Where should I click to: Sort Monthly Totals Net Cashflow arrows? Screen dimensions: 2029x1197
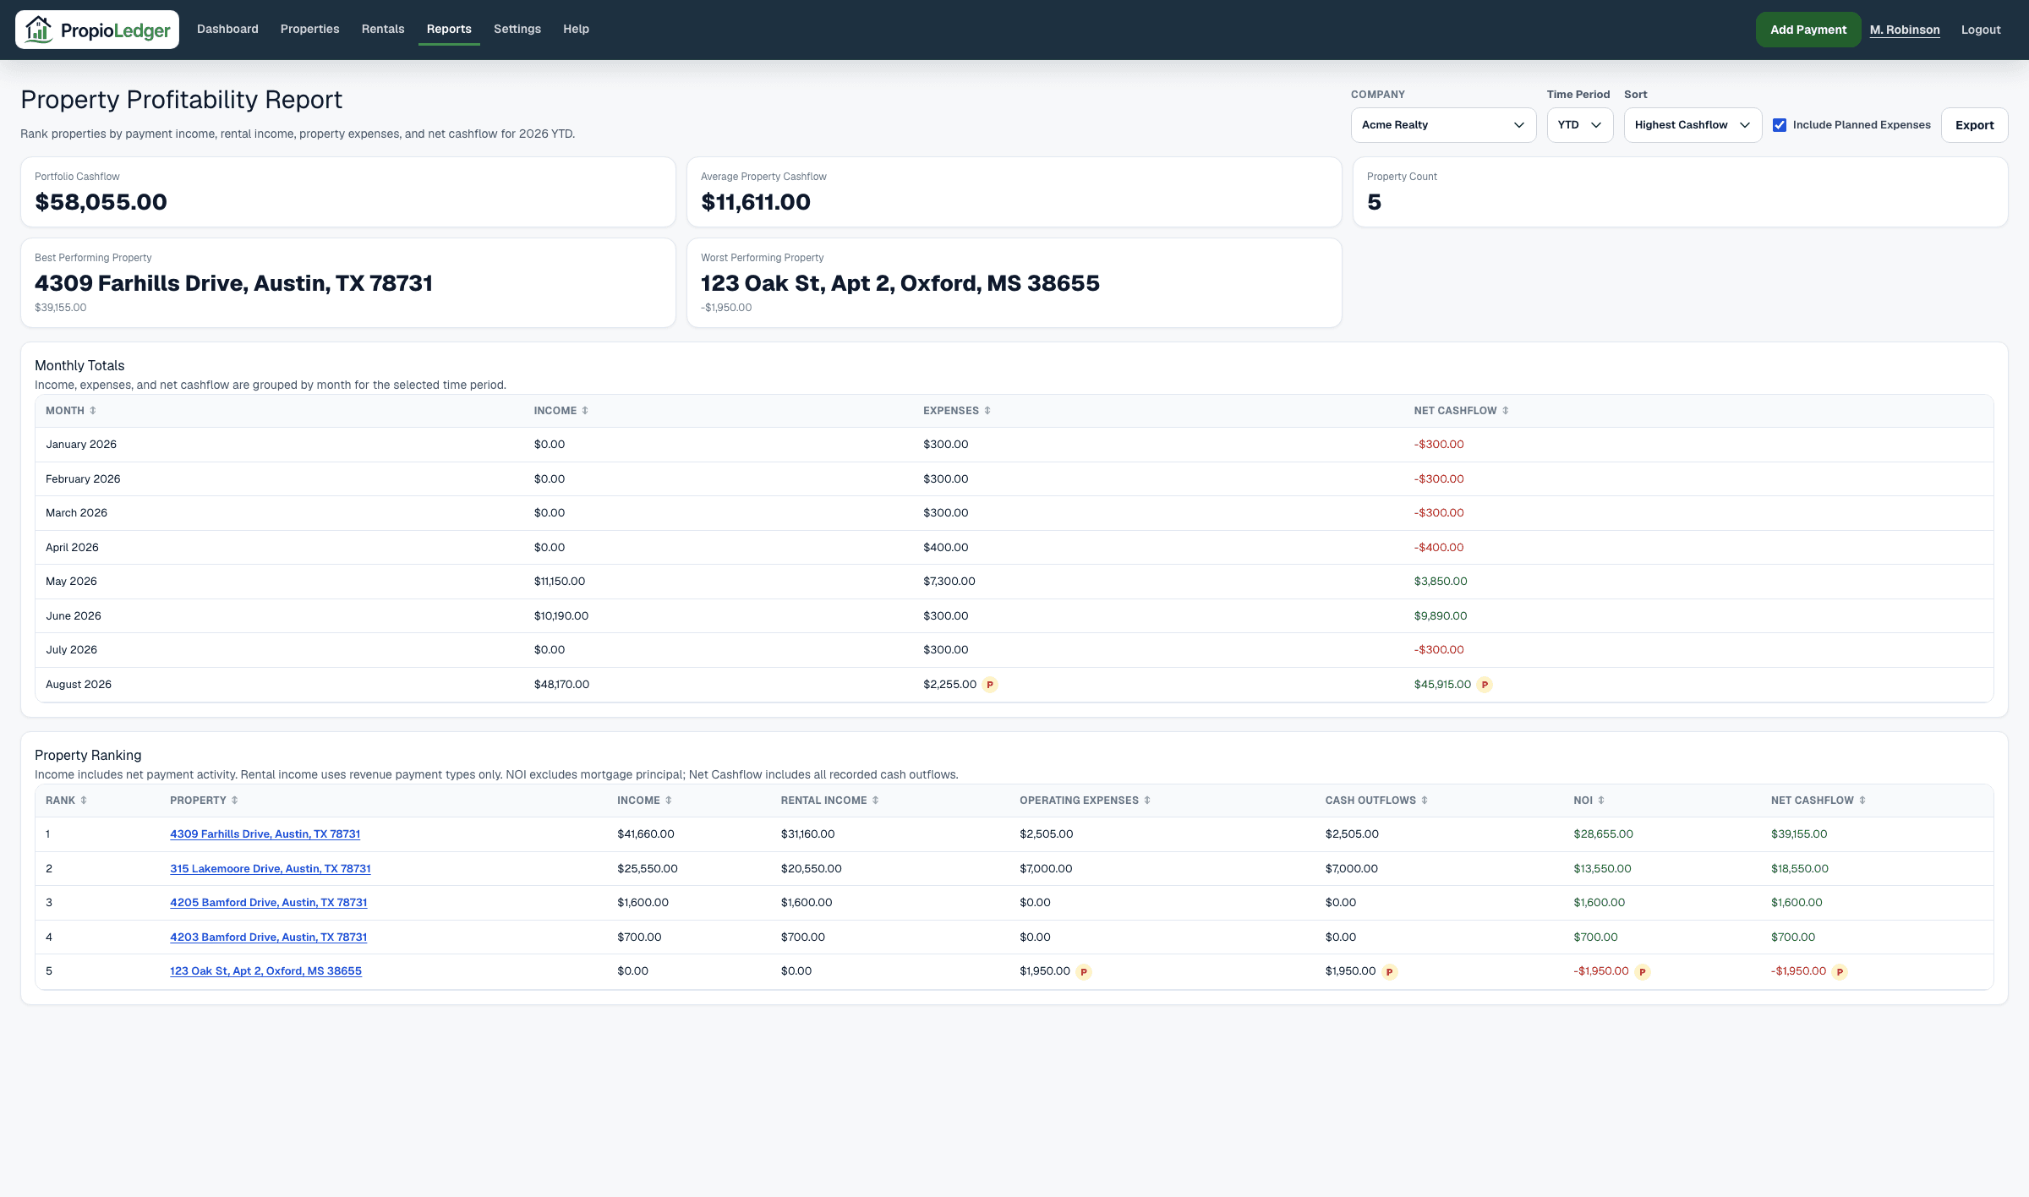pos(1506,411)
